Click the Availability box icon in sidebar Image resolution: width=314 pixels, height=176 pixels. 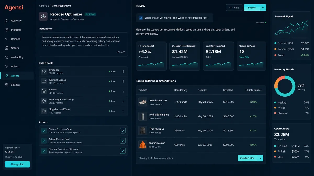tap(7, 57)
